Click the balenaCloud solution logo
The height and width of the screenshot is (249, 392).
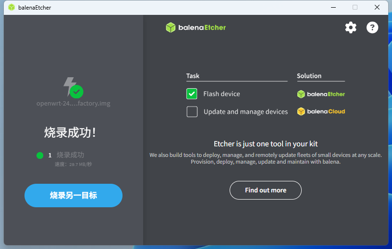pyautogui.click(x=321, y=111)
